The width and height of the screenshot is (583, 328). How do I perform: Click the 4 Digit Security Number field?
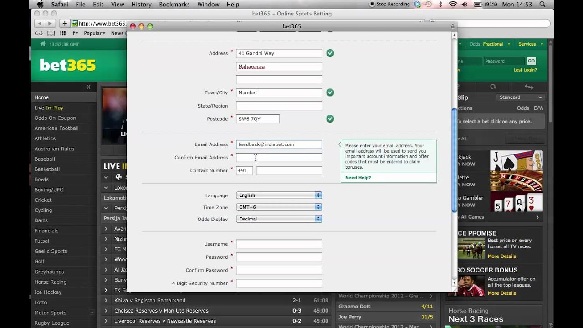click(279, 283)
